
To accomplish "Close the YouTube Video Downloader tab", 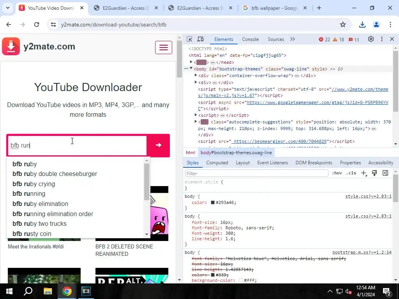I will click(x=82, y=8).
